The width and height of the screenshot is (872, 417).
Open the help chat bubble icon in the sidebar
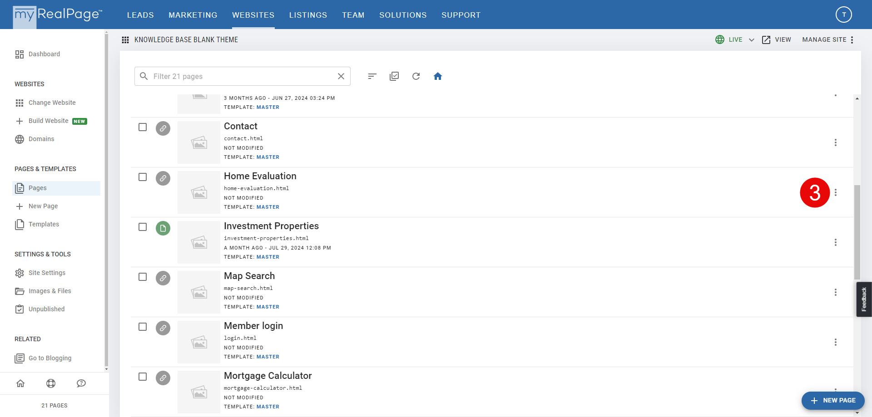point(81,383)
